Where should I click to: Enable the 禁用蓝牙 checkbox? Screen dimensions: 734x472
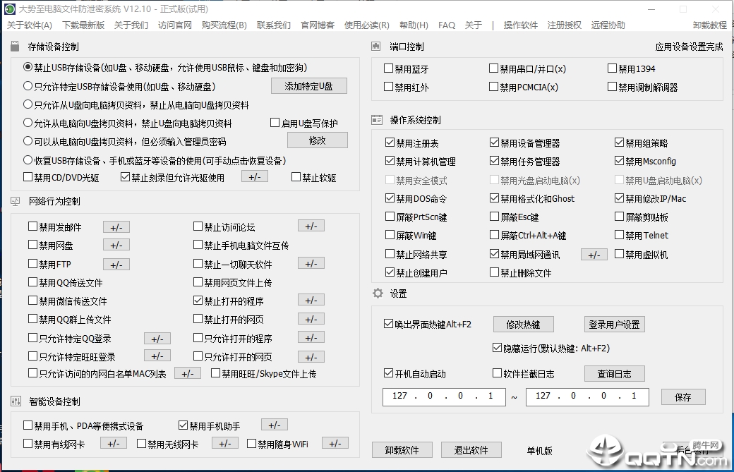point(389,69)
